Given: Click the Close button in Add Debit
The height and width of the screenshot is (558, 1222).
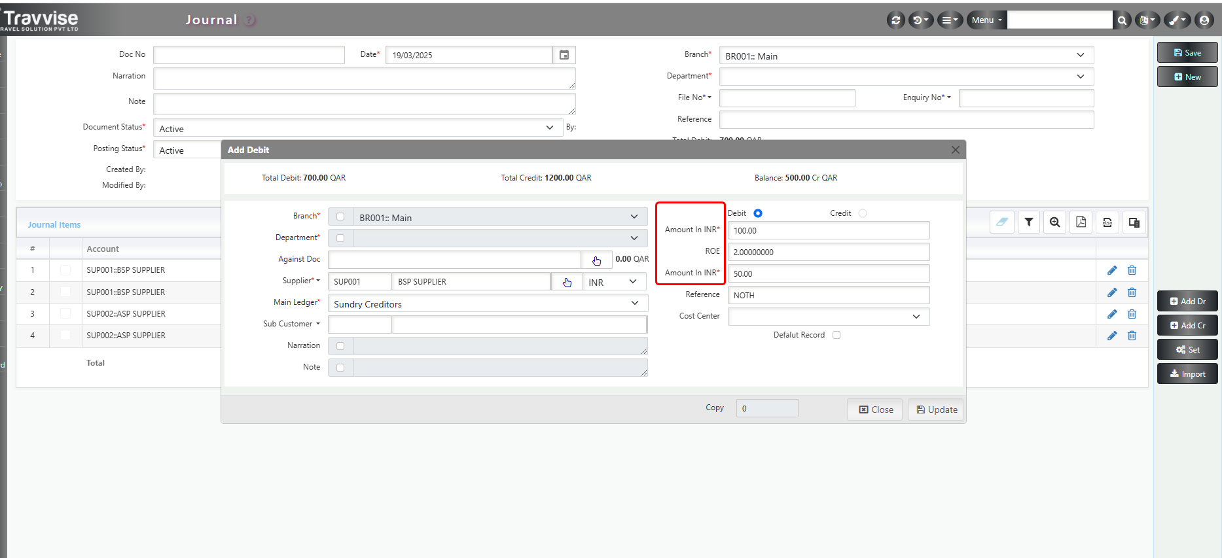Looking at the screenshot, I should [875, 410].
